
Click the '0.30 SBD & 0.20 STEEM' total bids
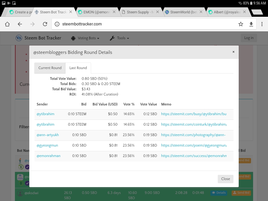[x=101, y=84]
